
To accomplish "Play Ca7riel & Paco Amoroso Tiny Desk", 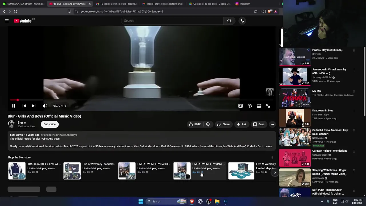I will tap(295, 137).
